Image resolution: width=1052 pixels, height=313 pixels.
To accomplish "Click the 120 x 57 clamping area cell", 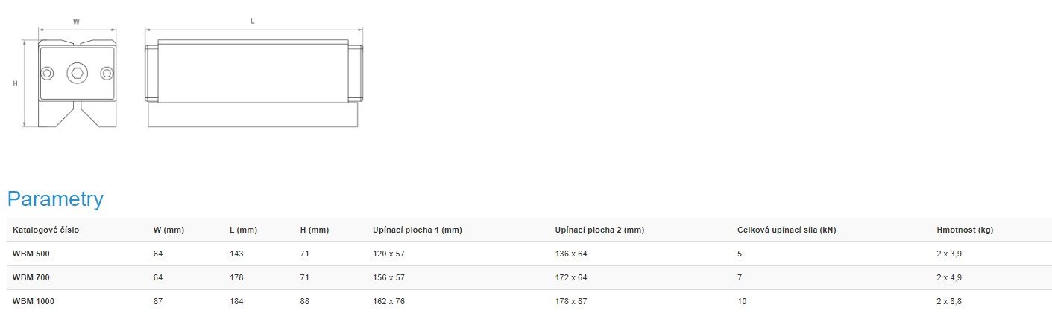I will (x=388, y=254).
